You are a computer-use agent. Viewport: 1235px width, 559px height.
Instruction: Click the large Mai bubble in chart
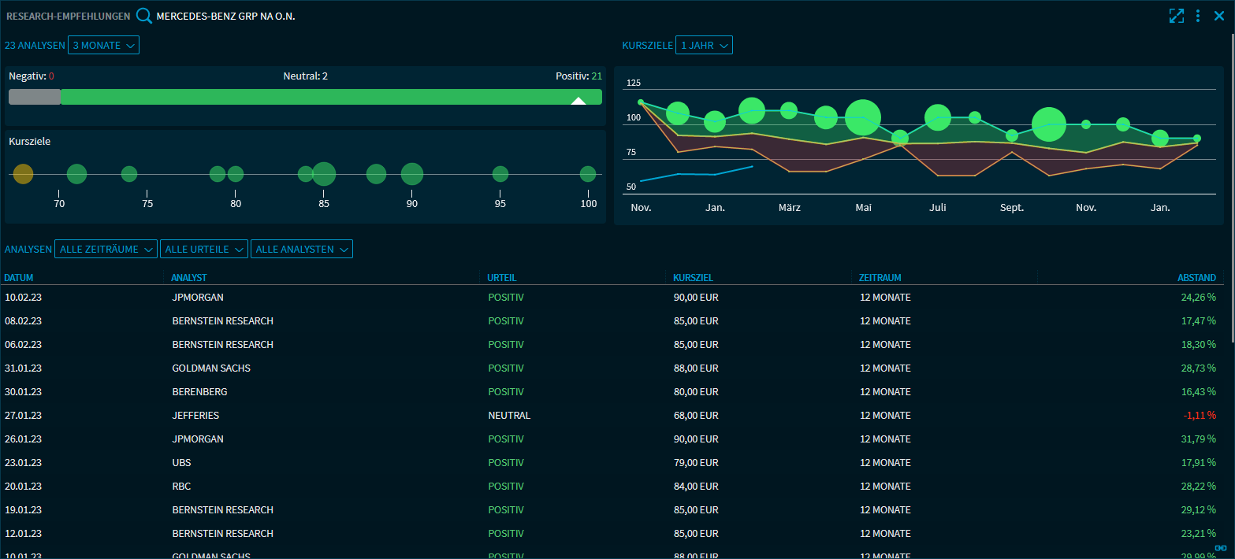coord(863,118)
